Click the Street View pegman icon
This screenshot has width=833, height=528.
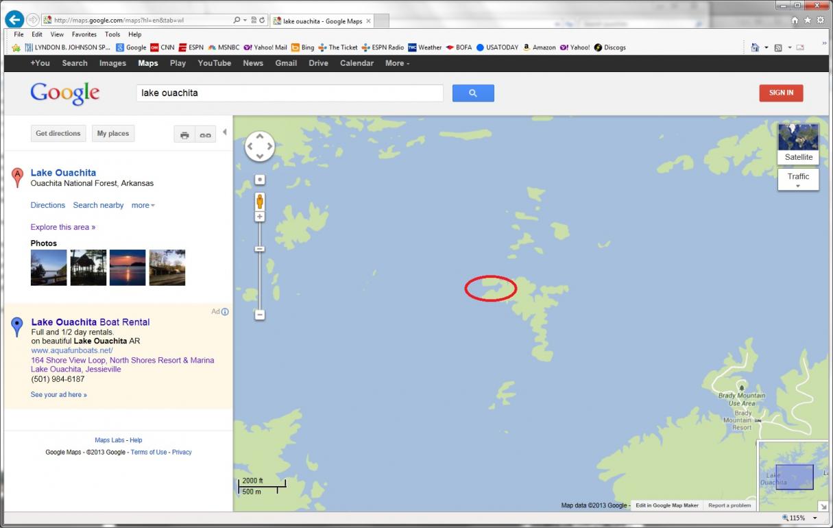260,202
